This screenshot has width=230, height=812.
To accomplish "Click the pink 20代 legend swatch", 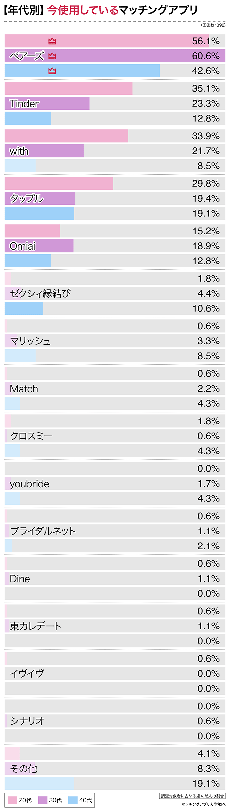I will tap(12, 800).
